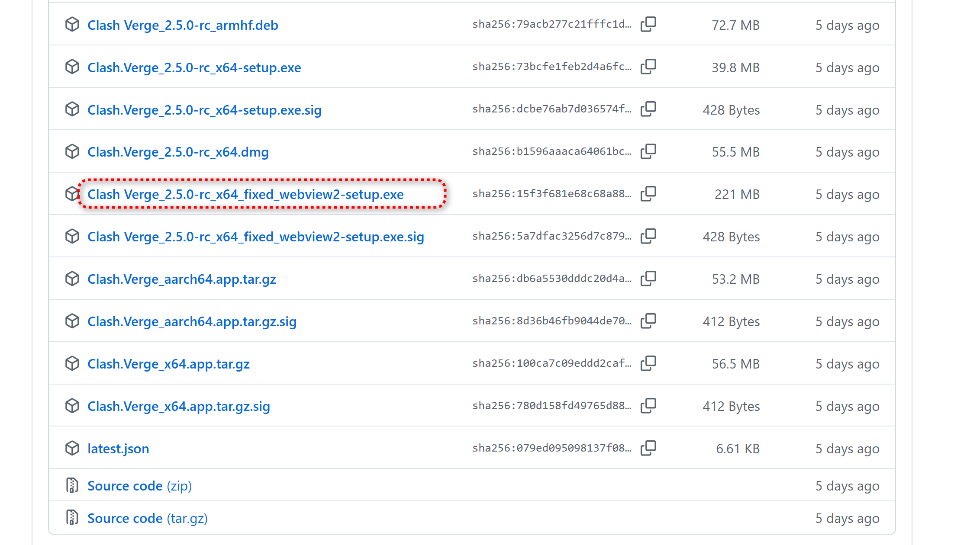Select hash text sha256:dcbe76ab7d036574f…
Viewport: 954px width, 545px height.
(552, 109)
